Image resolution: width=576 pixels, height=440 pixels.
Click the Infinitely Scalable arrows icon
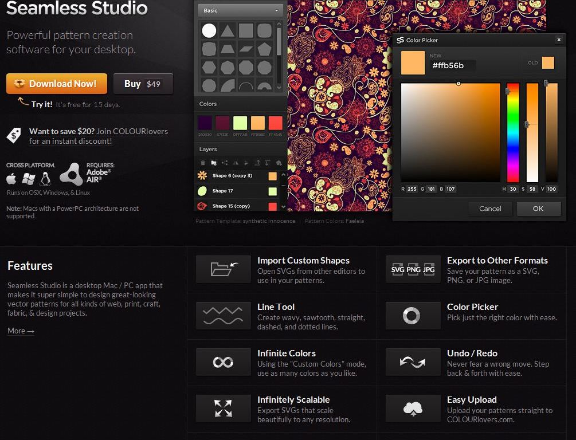coord(223,408)
